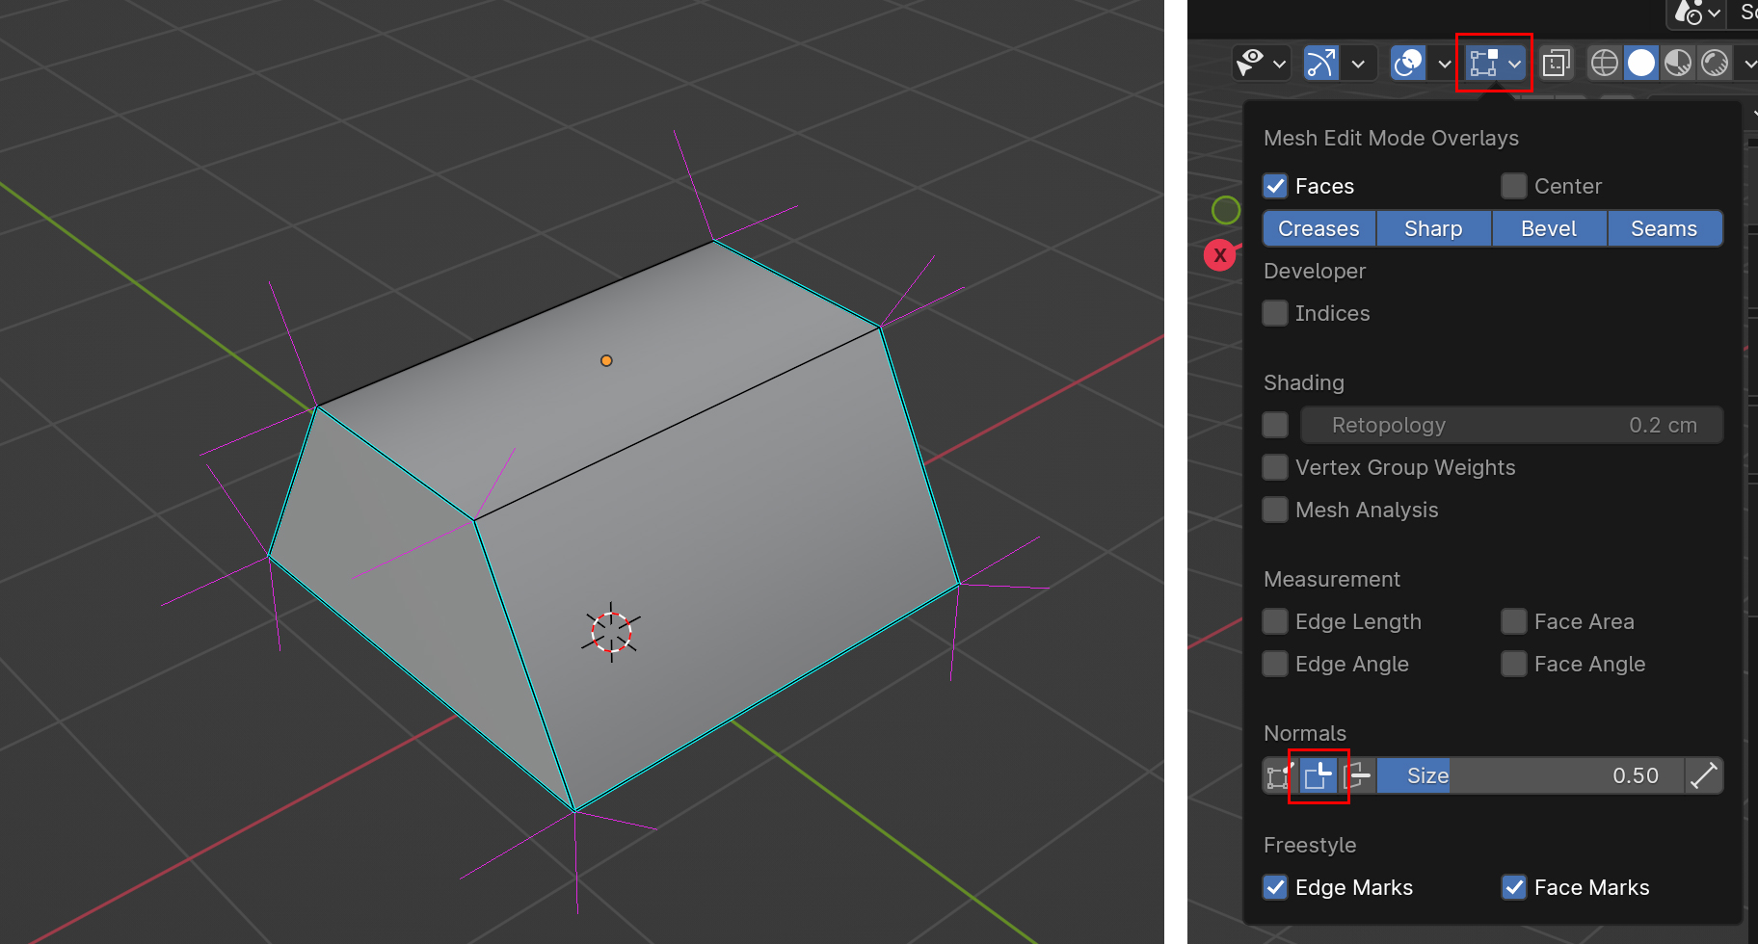Select solid viewport shading sphere
This screenshot has width=1758, height=944.
[1641, 64]
